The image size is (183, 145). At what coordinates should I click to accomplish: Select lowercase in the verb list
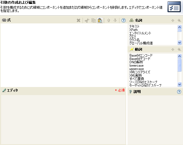tap(136, 66)
